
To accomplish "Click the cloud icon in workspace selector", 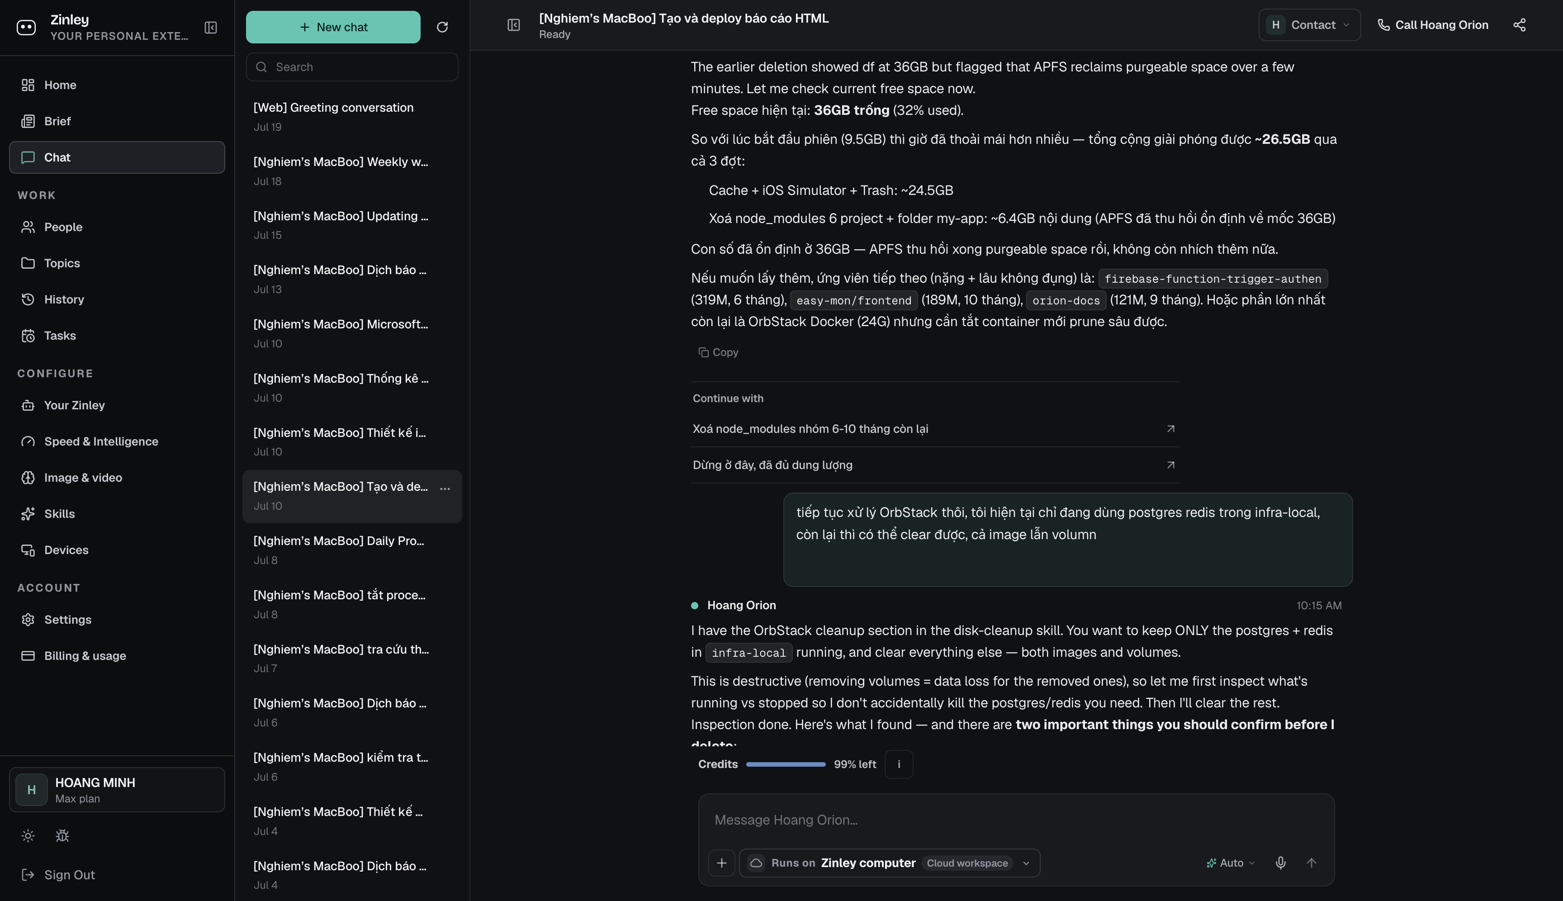I will coord(756,863).
